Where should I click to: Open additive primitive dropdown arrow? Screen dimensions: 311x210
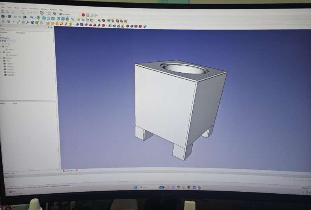pos(74,24)
